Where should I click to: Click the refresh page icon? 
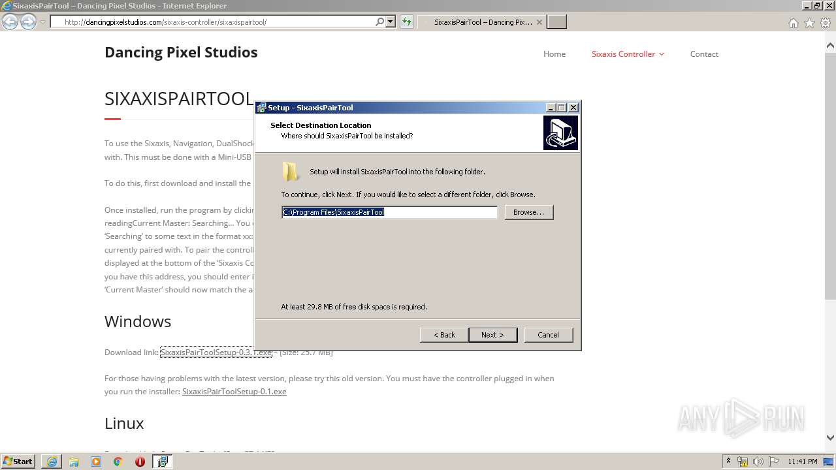(x=407, y=22)
